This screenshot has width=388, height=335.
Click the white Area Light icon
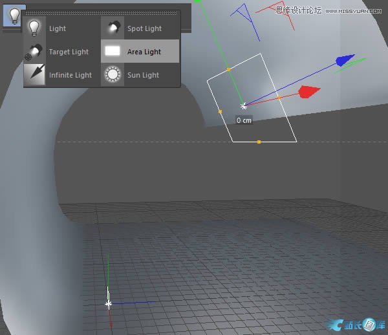pos(114,52)
